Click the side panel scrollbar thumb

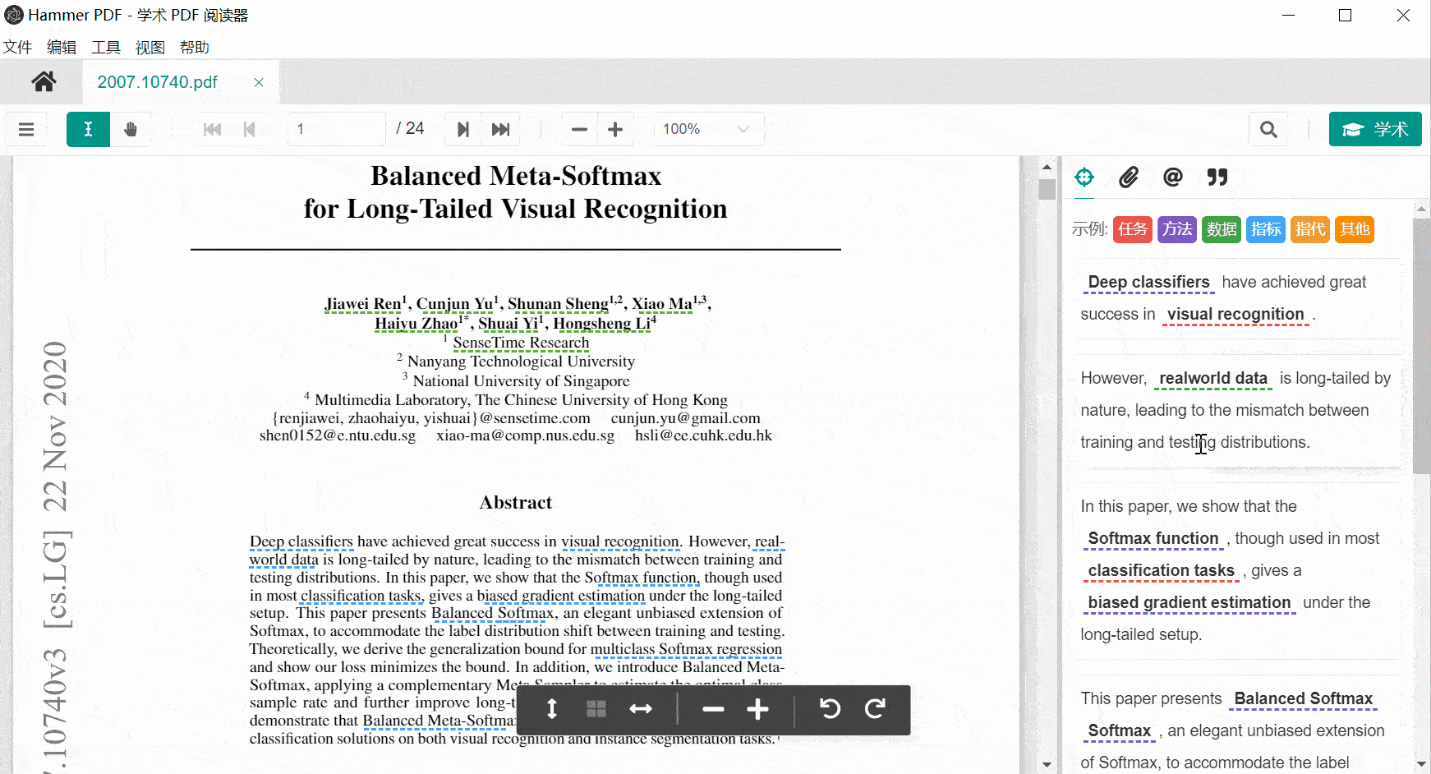[x=1422, y=345]
